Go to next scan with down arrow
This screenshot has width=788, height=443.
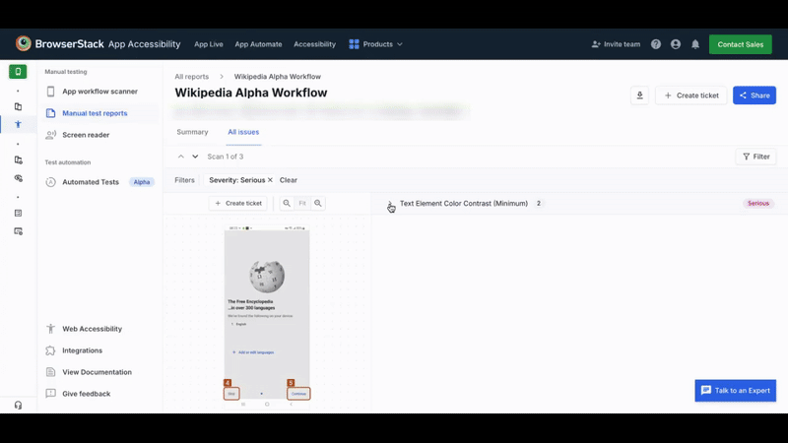[195, 157]
